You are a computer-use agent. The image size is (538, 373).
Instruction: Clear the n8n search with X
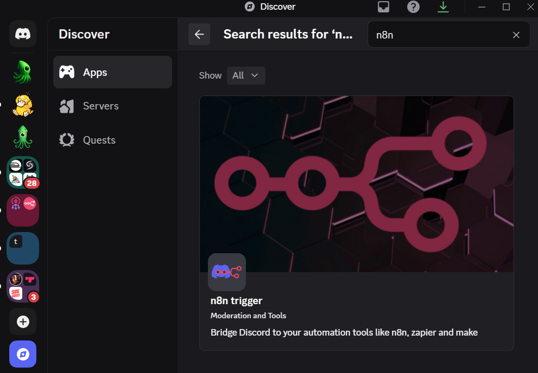(516, 35)
